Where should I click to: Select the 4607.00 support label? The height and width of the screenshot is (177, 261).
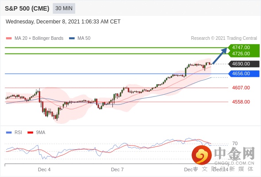(x=241, y=88)
